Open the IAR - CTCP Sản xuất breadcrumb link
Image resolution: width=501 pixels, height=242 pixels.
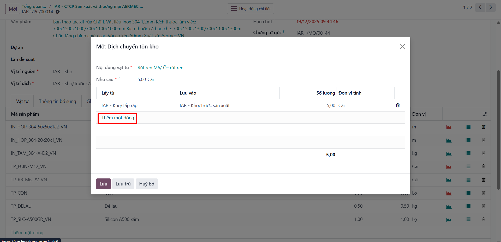pyautogui.click(x=98, y=7)
